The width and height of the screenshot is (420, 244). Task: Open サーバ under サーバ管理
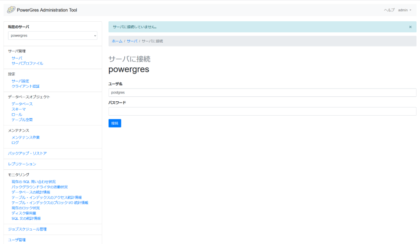17,58
